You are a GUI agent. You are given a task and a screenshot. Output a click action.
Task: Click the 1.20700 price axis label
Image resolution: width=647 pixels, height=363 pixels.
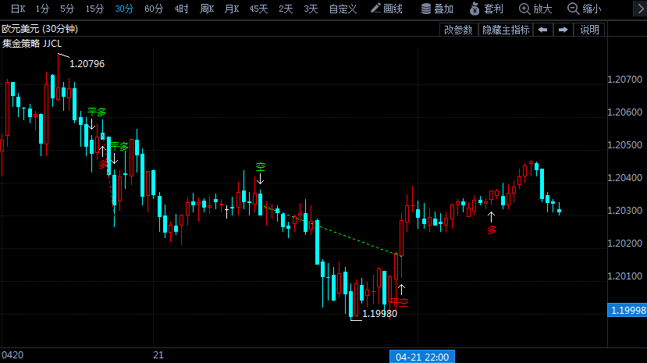[624, 79]
